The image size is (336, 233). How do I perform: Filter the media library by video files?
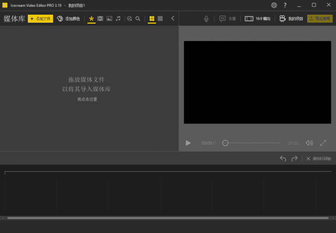(x=100, y=18)
